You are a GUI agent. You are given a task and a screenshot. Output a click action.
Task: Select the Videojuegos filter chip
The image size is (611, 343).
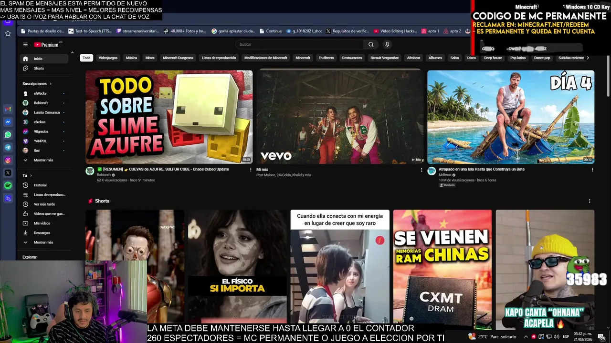[108, 58]
